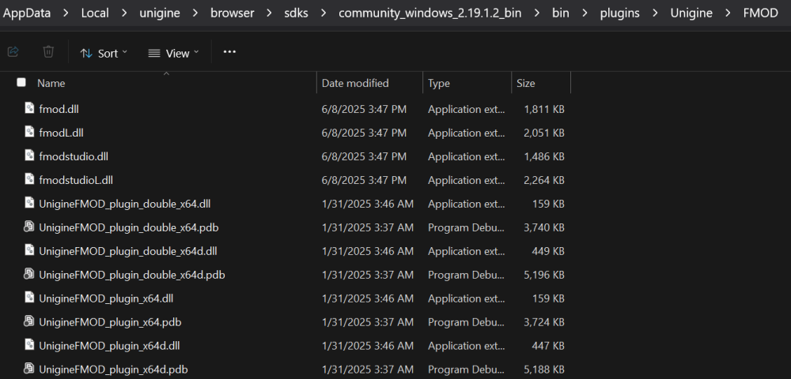The height and width of the screenshot is (379, 791).
Task: Select the fmodL.dll file
Action: (62, 133)
